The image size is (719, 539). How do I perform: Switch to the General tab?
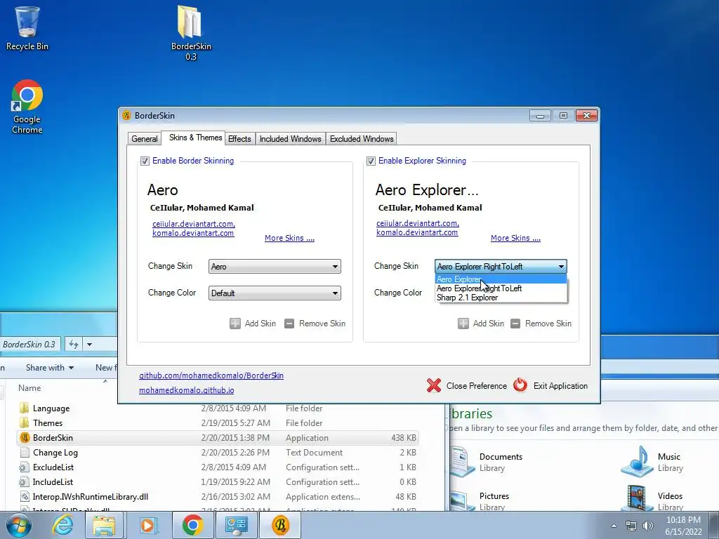145,139
